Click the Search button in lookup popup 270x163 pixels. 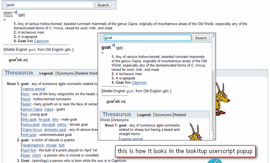point(201,38)
